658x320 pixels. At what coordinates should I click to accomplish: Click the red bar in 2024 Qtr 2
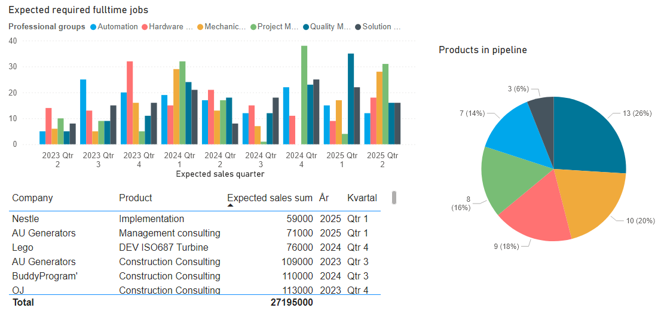[211, 118]
